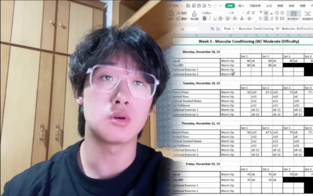
Task: Click the Borders grid icon
Action: pos(220,19)
